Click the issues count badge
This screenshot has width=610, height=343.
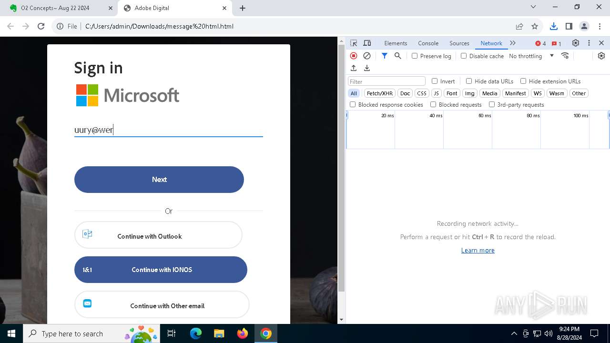556,43
